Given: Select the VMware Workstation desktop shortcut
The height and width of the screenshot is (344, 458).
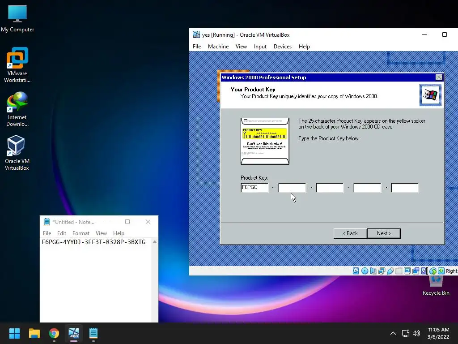Looking at the screenshot, I should 17,65.
